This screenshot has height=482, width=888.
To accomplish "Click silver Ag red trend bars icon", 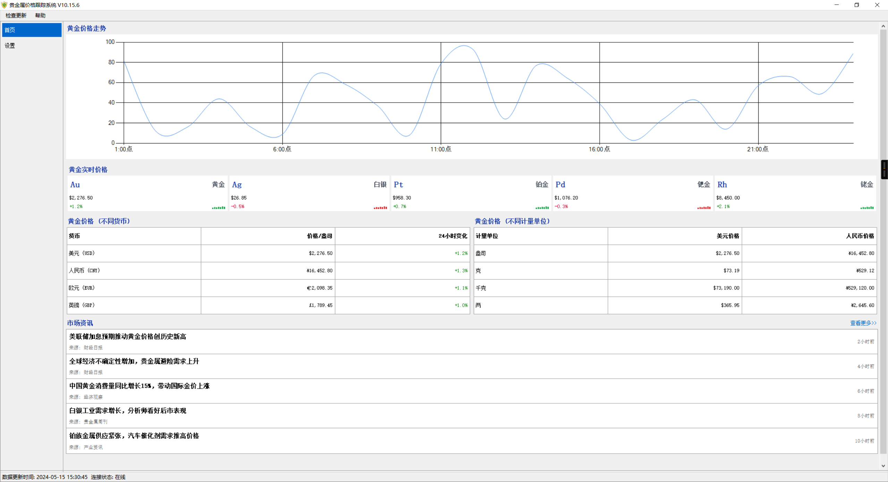I will pos(380,208).
